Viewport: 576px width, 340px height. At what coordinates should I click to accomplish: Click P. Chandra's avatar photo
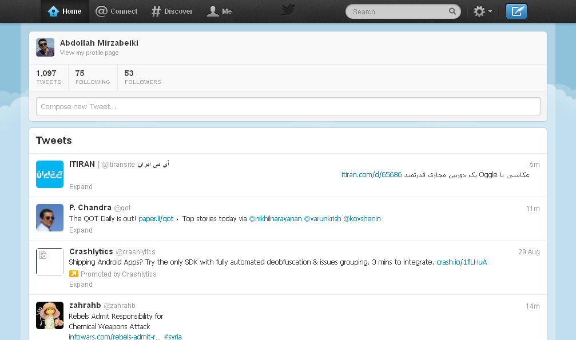tap(50, 218)
